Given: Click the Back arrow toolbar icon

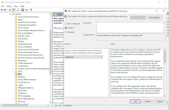Looking at the screenshot, I should click(x=2, y=10).
